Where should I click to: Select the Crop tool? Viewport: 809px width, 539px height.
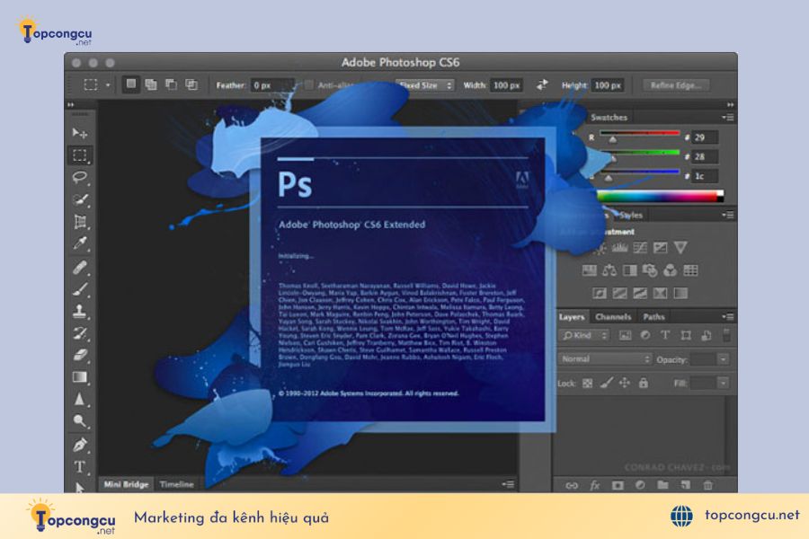point(80,222)
